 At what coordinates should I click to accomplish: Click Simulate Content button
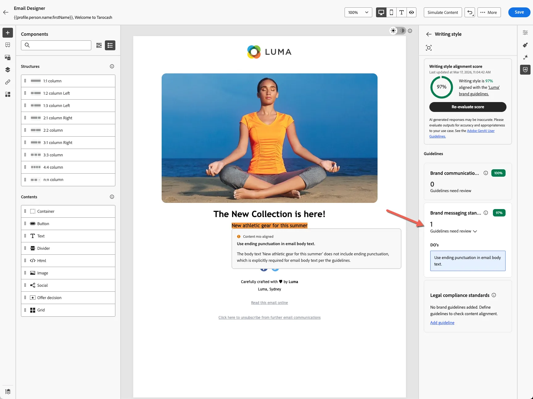(x=443, y=12)
